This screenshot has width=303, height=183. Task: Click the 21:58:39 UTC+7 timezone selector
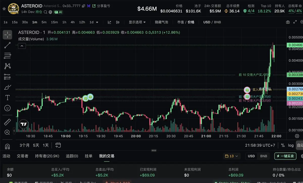[260, 145]
